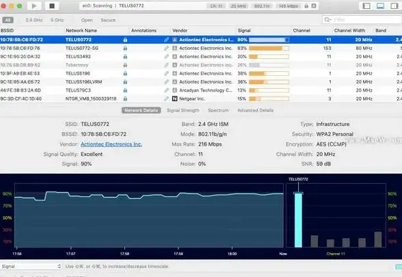Image resolution: width=402 pixels, height=277 pixels.
Task: Sort by Channel column header
Action: coord(301,31)
